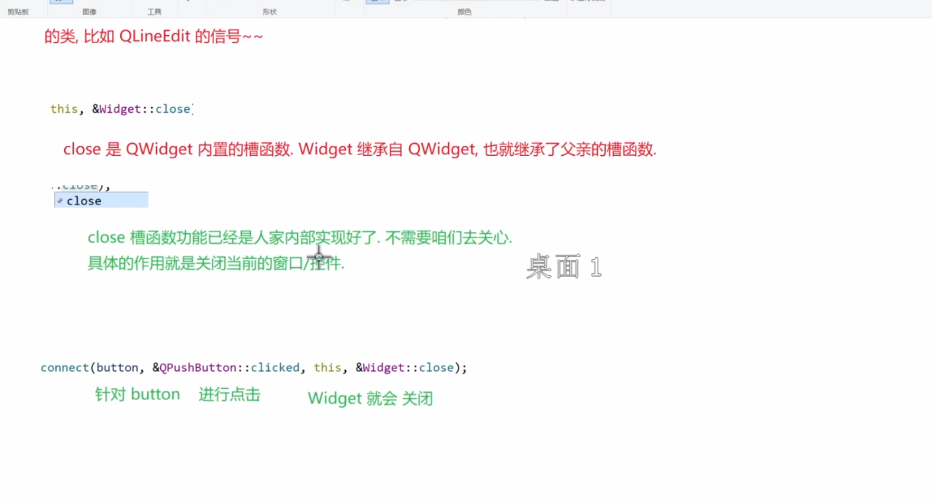Click the 图像 group label
Viewport: 932px width, 502px height.
pos(90,11)
